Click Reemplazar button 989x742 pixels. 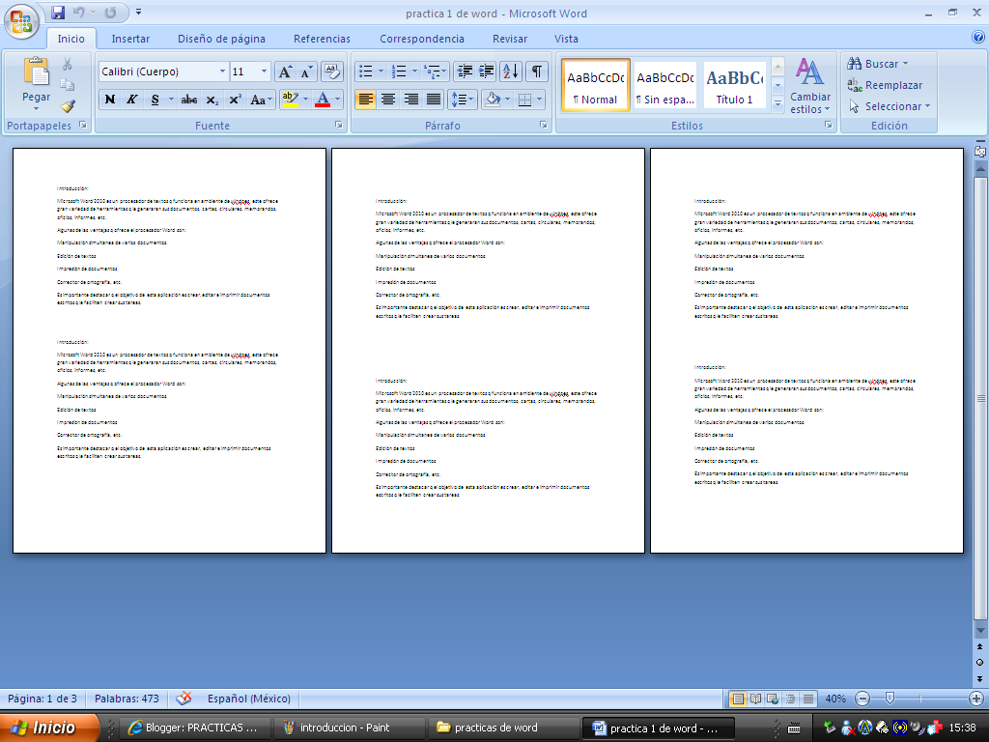click(885, 85)
